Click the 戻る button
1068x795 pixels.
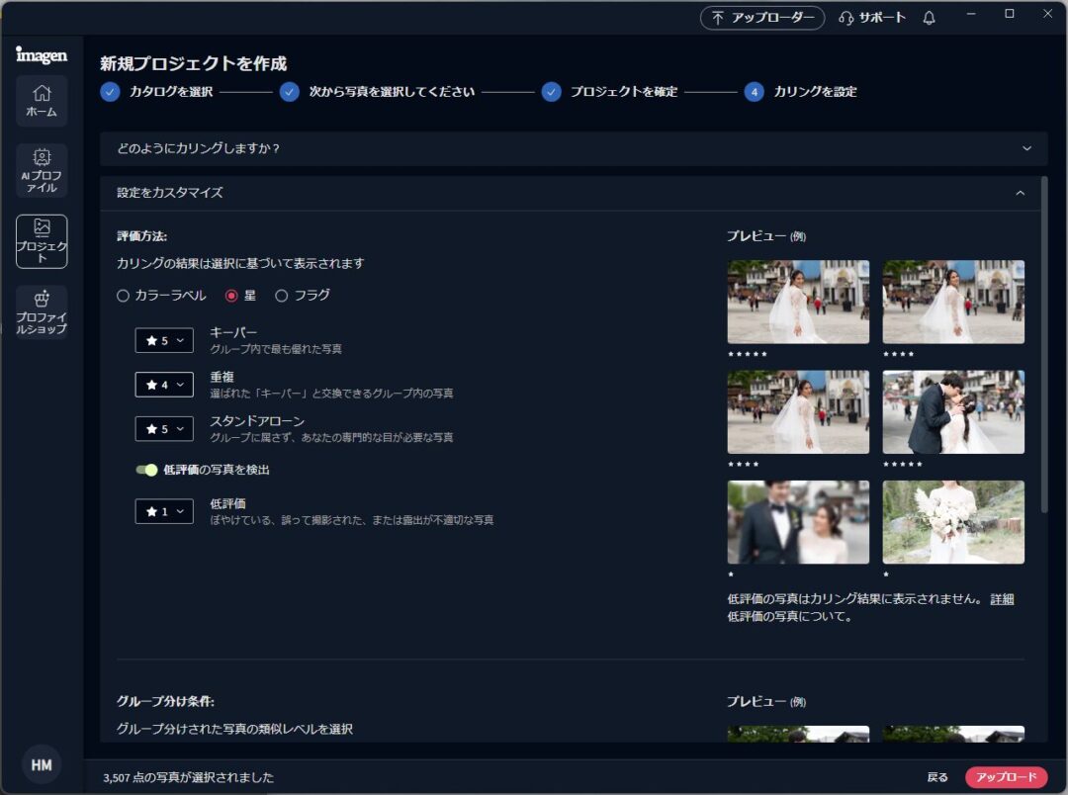[x=937, y=777]
